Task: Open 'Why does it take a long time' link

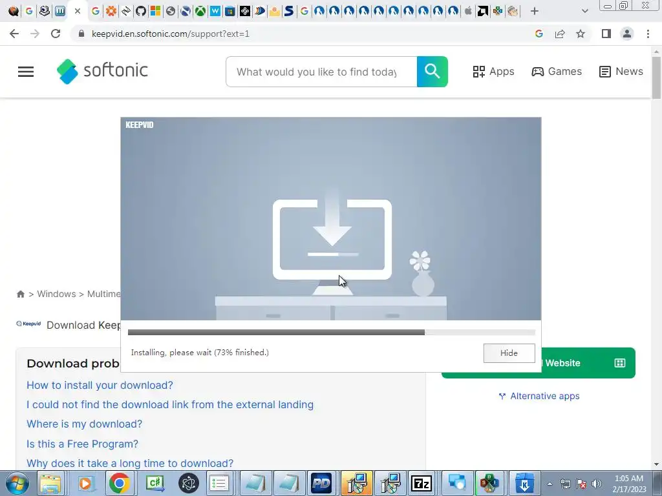Action: pyautogui.click(x=130, y=463)
